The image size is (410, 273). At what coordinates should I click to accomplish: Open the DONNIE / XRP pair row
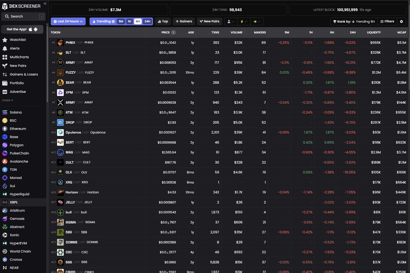229,242
